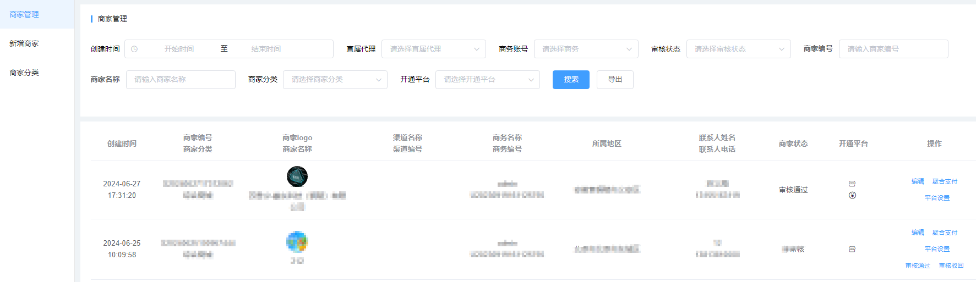
Task: Click 编辑 for the first merchant row
Action: tap(918, 181)
